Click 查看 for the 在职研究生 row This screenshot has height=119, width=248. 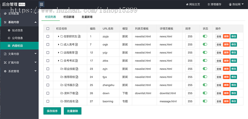[x=219, y=36]
